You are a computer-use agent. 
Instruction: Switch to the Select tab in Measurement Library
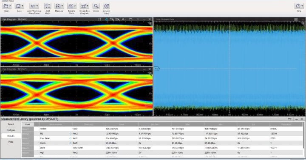[x=11, y=124]
